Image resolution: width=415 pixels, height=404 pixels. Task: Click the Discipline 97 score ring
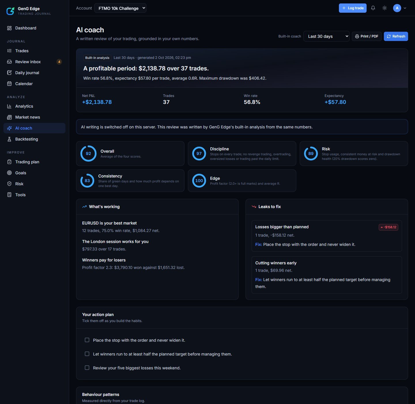199,154
